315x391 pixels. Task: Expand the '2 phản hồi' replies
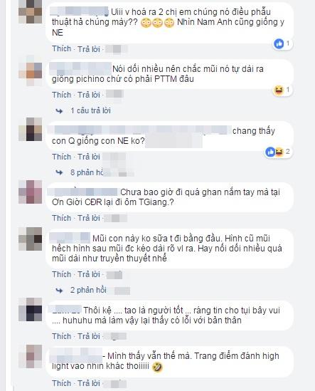(88, 290)
